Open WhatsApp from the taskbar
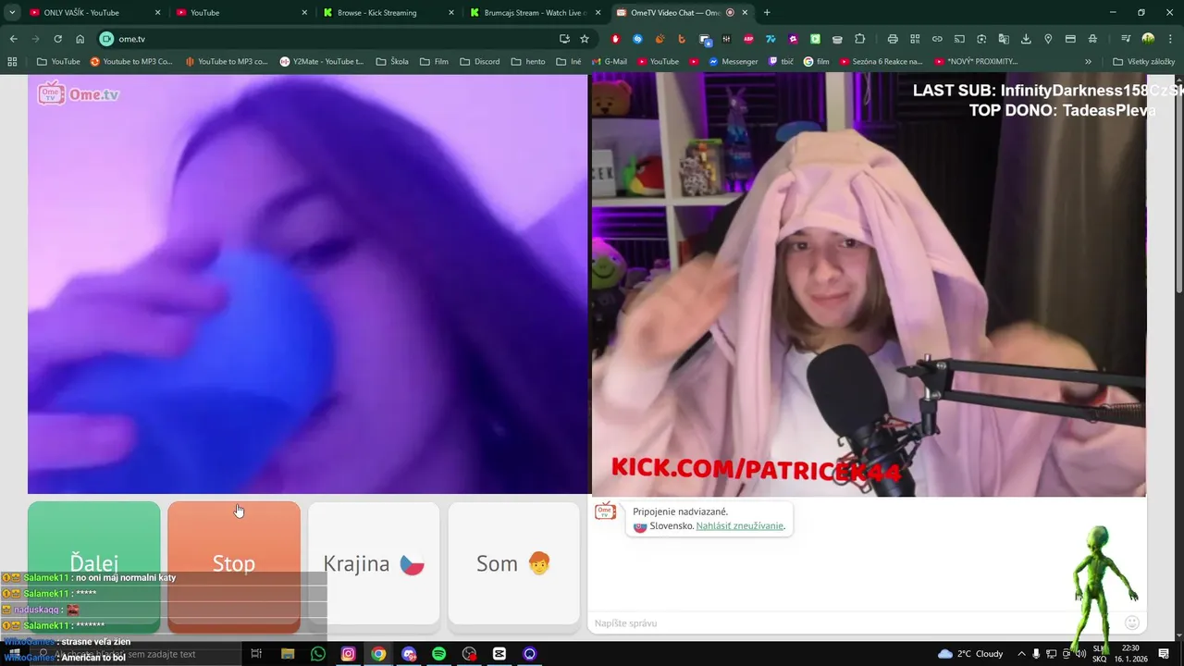 [x=318, y=654]
